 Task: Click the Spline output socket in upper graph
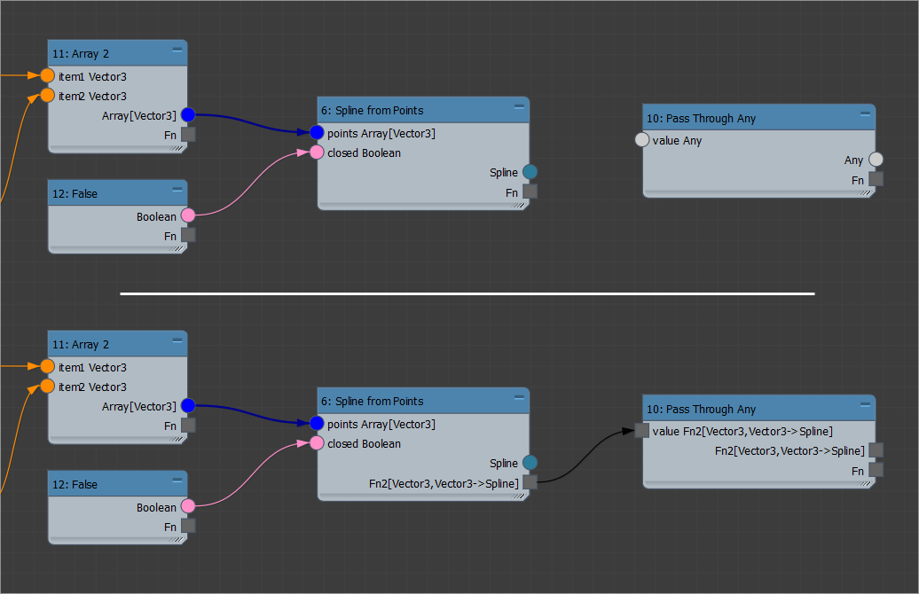tap(530, 172)
